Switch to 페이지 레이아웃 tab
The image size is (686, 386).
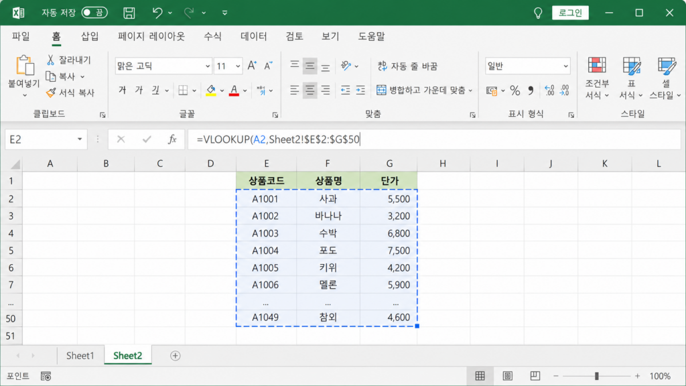[x=151, y=36]
